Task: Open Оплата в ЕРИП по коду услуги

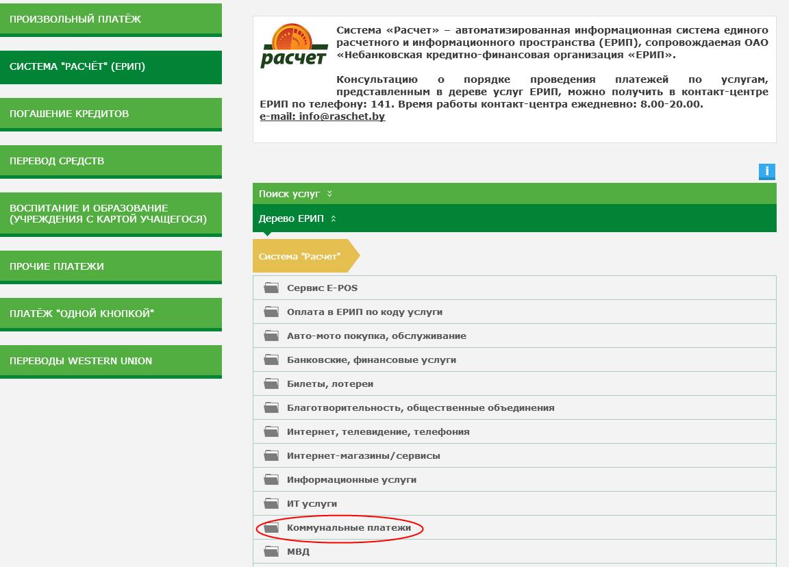Action: (514, 312)
